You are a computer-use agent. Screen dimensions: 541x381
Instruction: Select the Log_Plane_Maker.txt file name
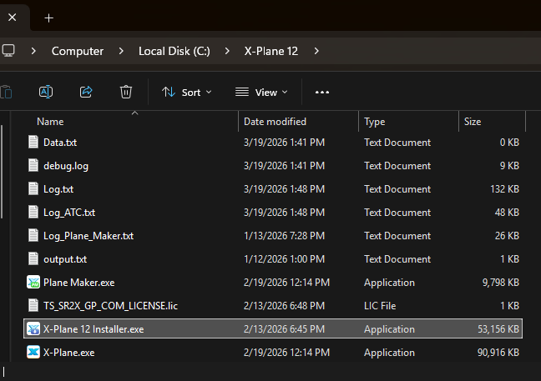tap(88, 236)
